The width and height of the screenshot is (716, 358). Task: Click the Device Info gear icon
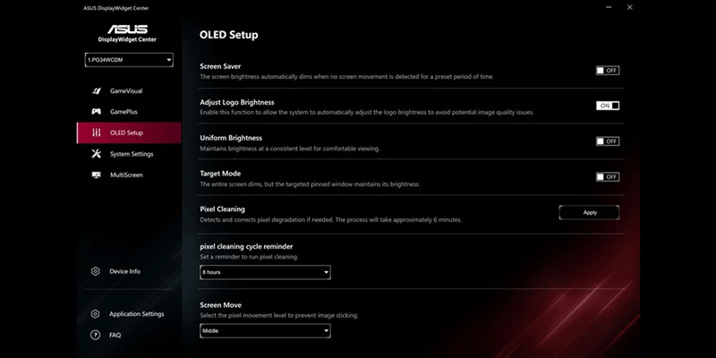click(95, 271)
